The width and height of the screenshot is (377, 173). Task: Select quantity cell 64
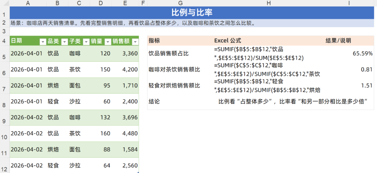tap(101, 165)
